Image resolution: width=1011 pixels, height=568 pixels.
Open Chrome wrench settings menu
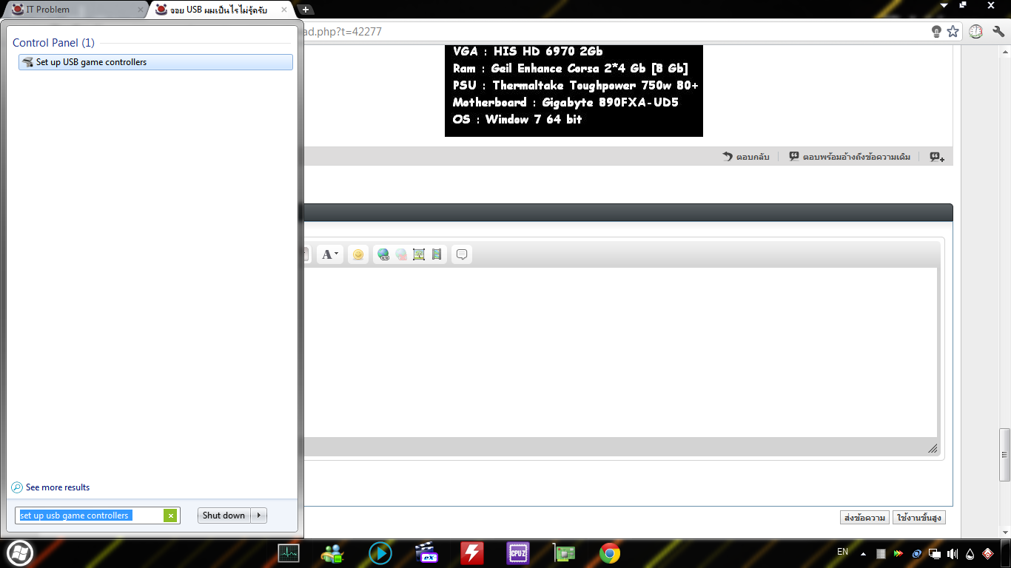pos(998,32)
